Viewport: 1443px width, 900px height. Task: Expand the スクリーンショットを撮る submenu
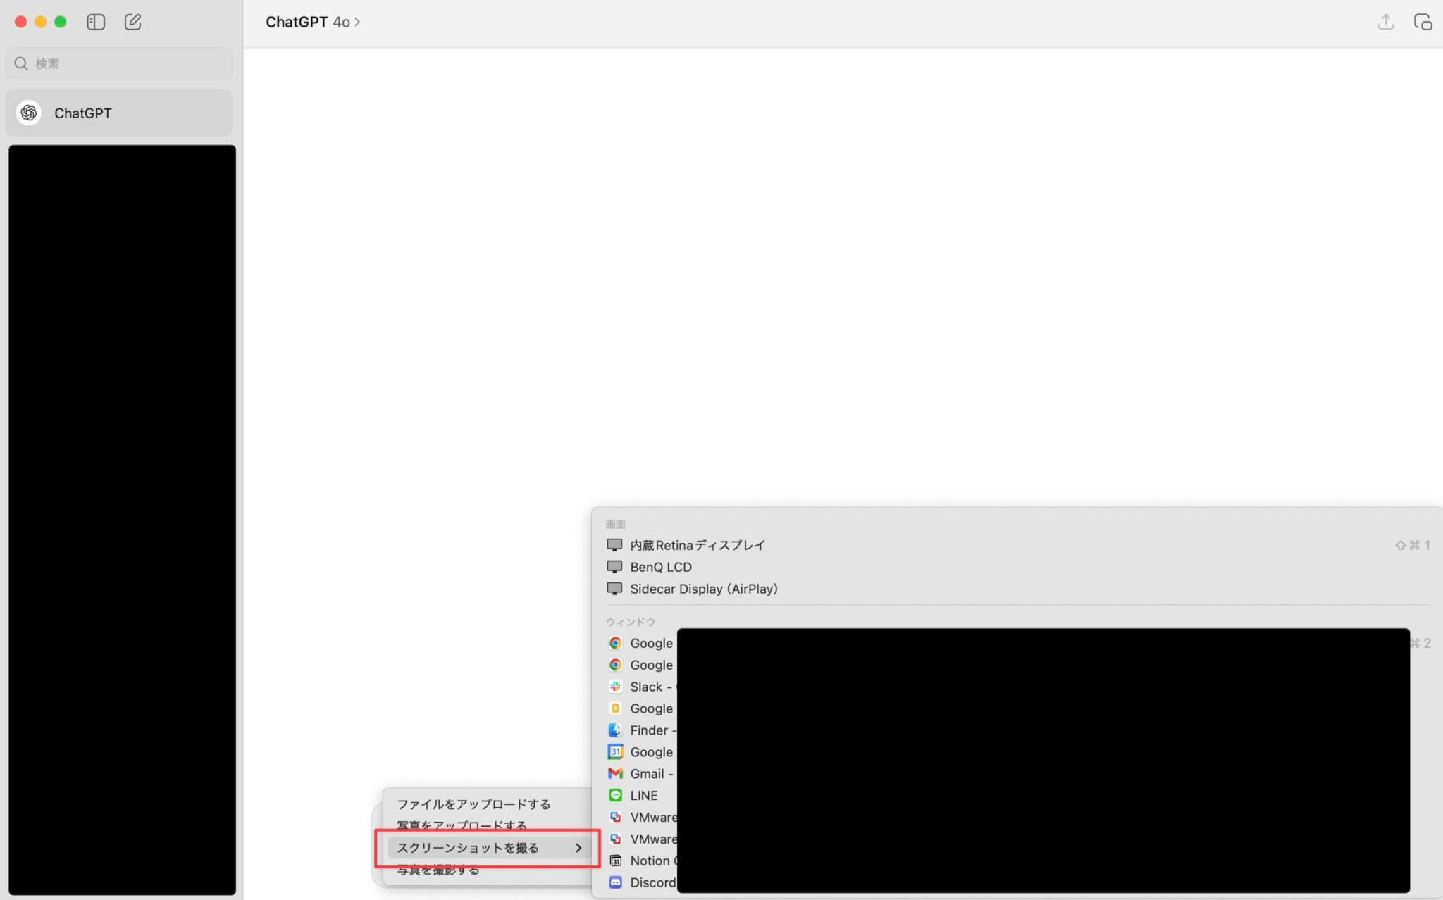tap(488, 848)
